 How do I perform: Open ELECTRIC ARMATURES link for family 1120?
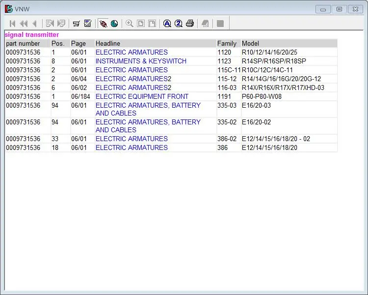pyautogui.click(x=131, y=52)
